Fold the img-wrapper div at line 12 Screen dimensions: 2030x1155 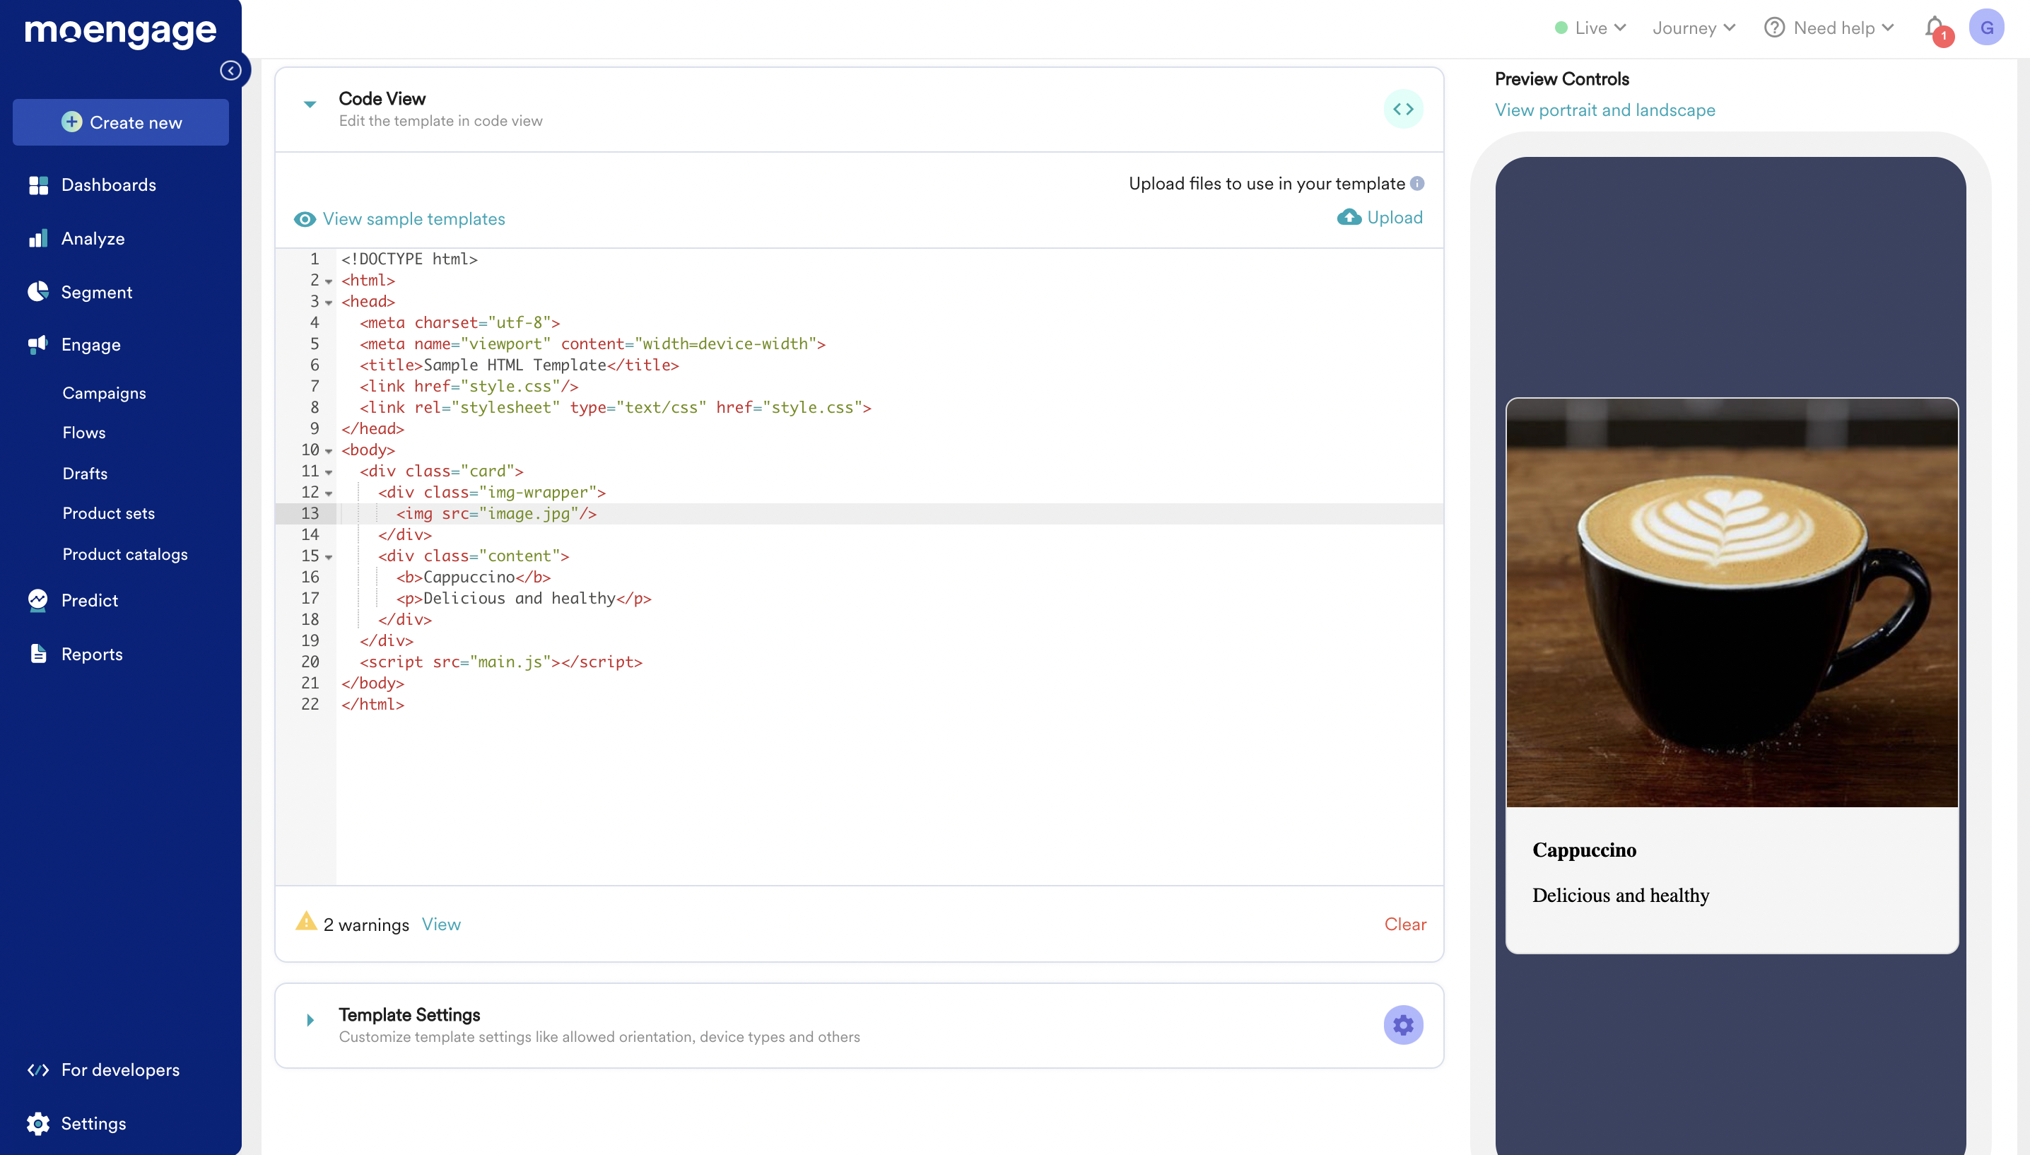328,493
